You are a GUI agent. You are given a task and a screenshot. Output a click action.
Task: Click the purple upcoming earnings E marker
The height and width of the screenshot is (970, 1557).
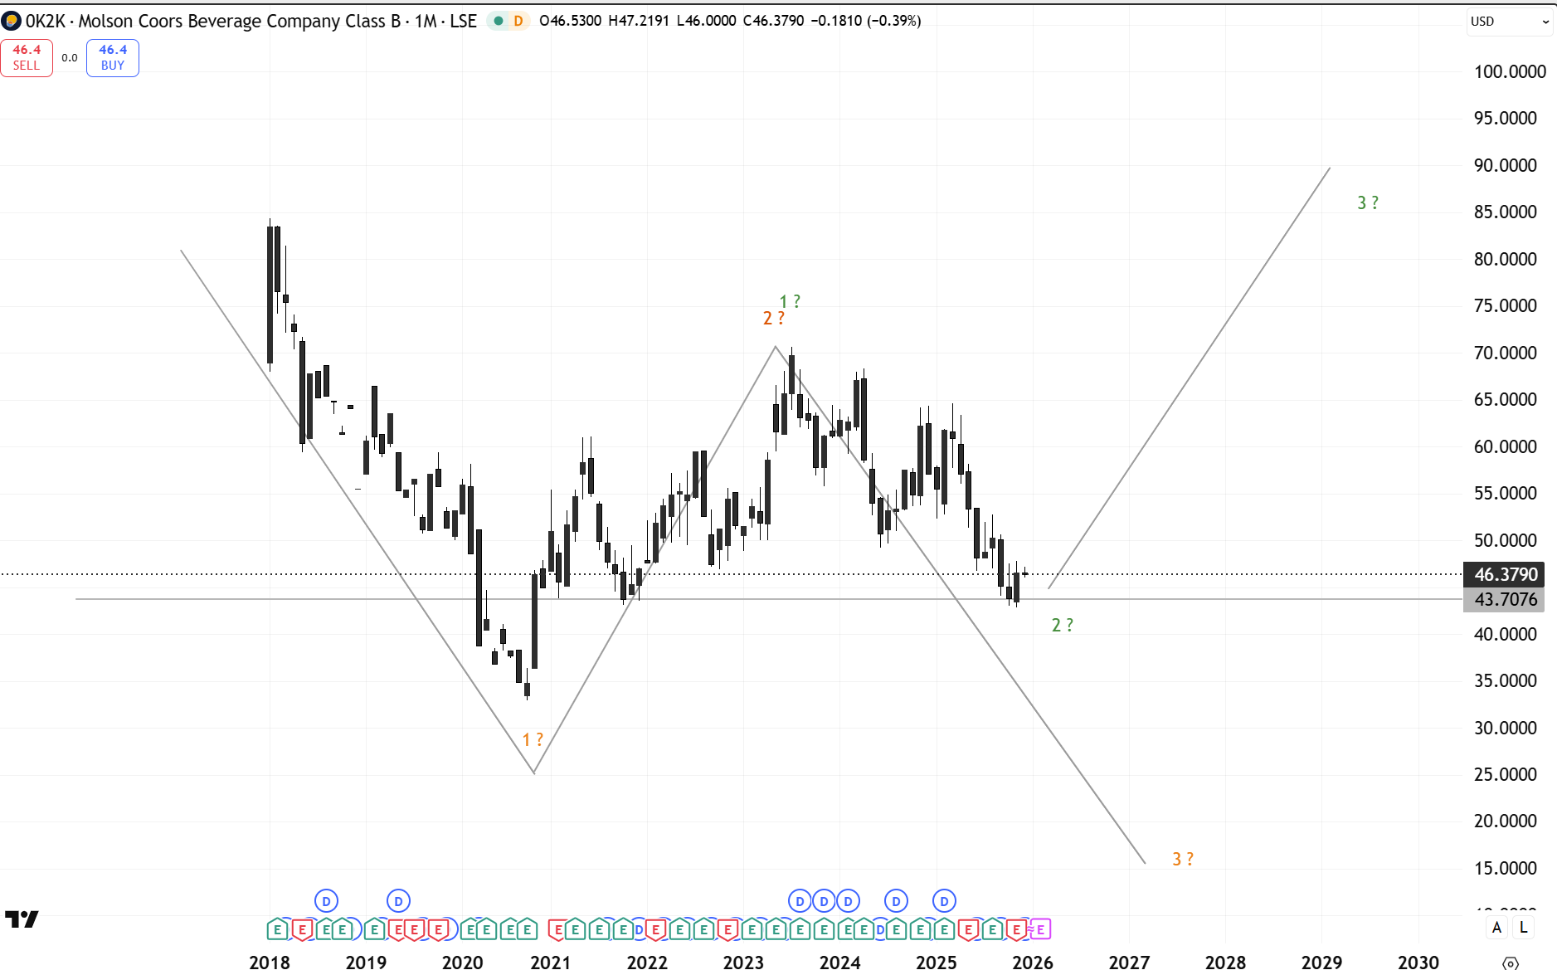1040,930
